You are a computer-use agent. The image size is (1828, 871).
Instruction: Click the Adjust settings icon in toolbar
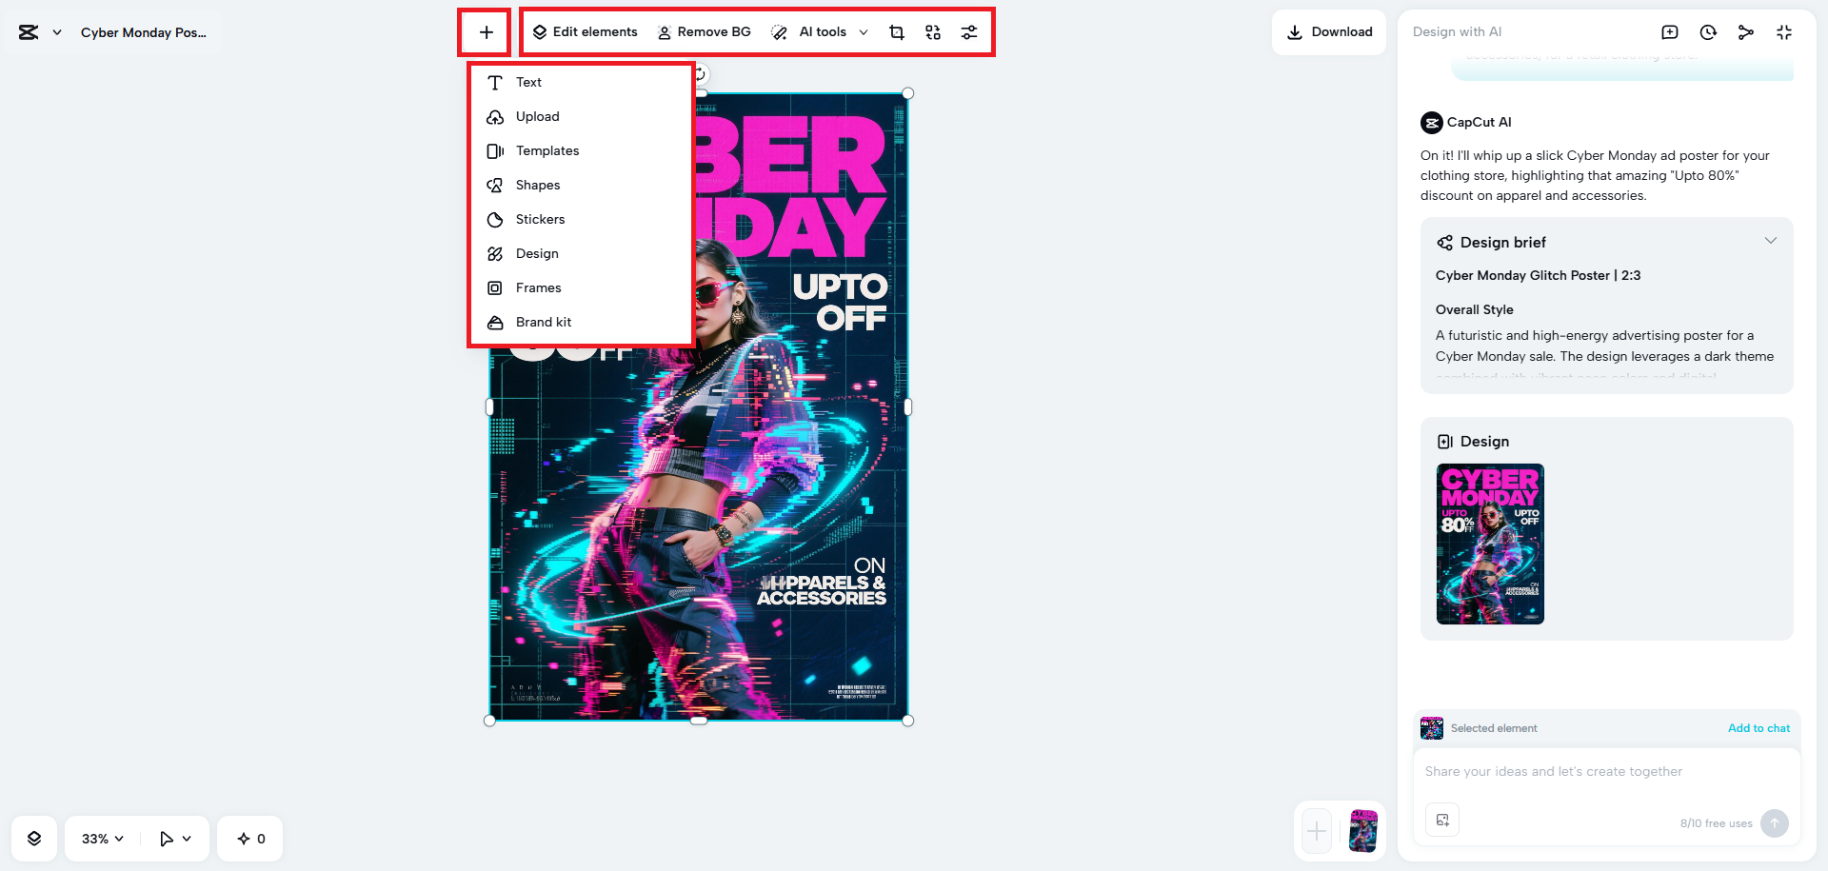[969, 31]
